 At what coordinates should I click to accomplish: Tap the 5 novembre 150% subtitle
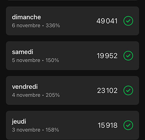coord(35,60)
